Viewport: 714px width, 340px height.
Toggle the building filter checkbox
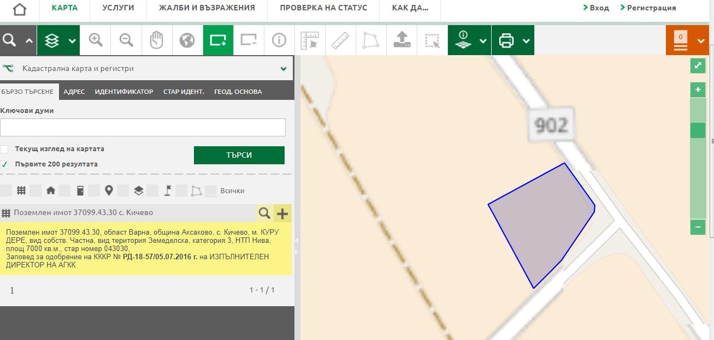(x=36, y=190)
